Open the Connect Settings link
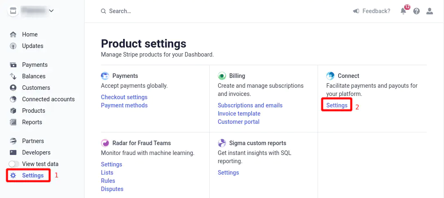The width and height of the screenshot is (444, 198). [337, 105]
